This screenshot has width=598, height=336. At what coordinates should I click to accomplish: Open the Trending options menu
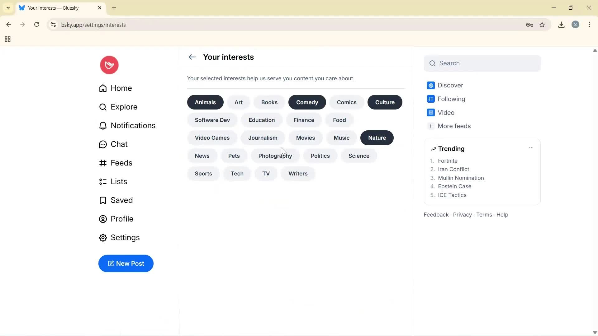tap(531, 148)
